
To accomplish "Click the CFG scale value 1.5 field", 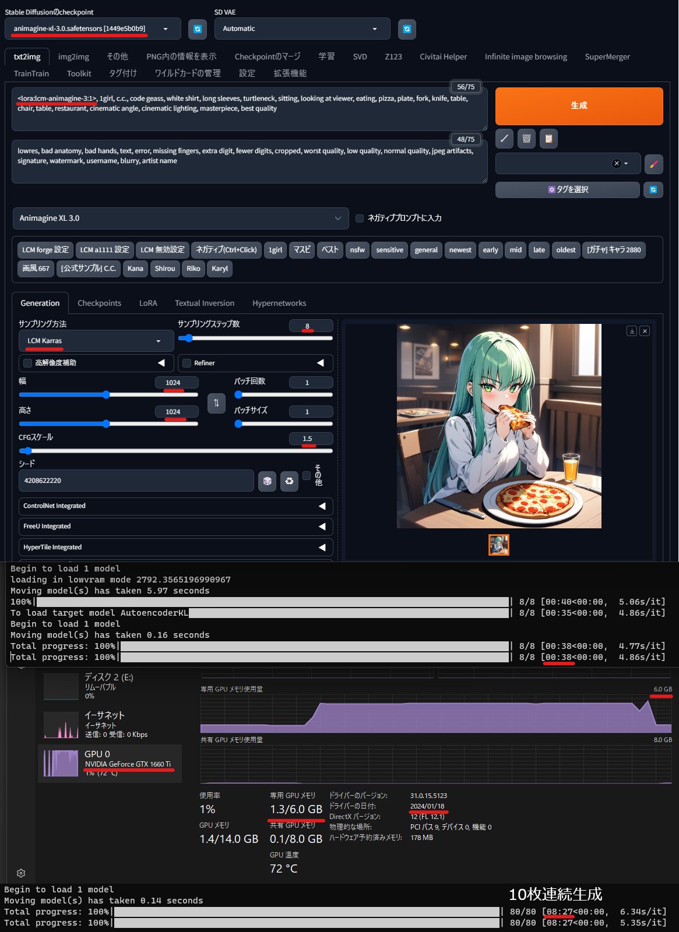I will click(311, 439).
